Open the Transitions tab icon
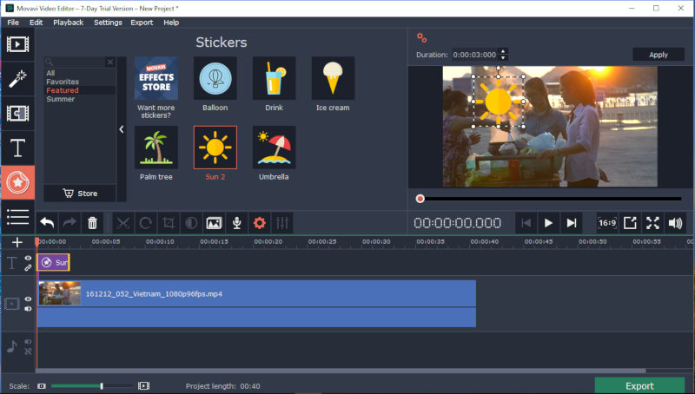The width and height of the screenshot is (695, 394). [17, 114]
